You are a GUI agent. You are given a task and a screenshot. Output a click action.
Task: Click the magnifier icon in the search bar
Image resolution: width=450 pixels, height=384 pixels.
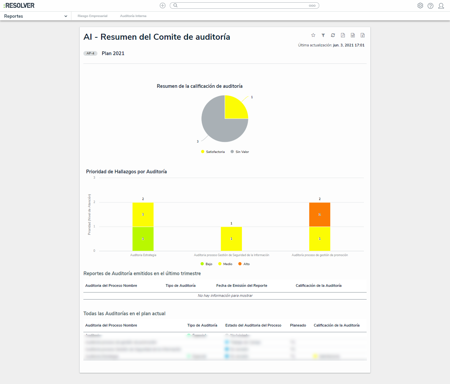click(x=175, y=5)
